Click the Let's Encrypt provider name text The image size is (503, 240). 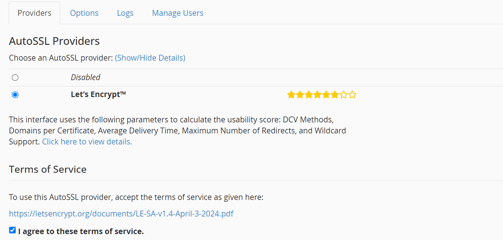coord(98,94)
